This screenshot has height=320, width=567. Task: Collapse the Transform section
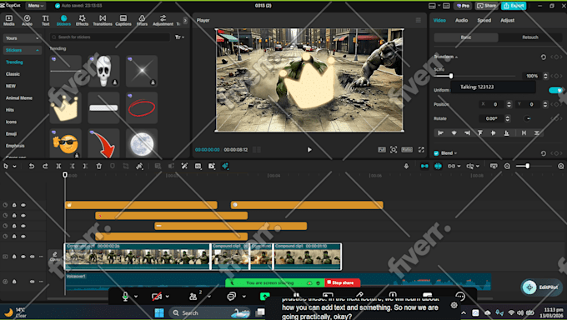456,57
